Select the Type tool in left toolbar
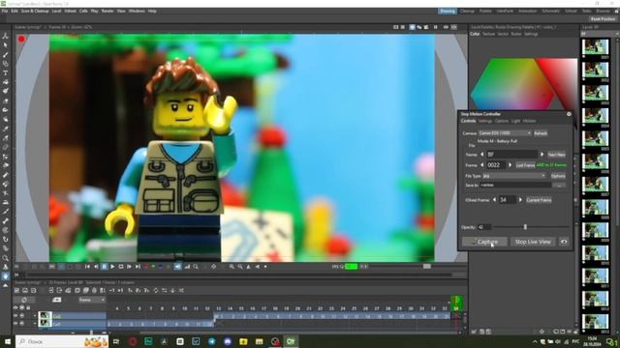The width and height of the screenshot is (620, 348). pyautogui.click(x=6, y=73)
